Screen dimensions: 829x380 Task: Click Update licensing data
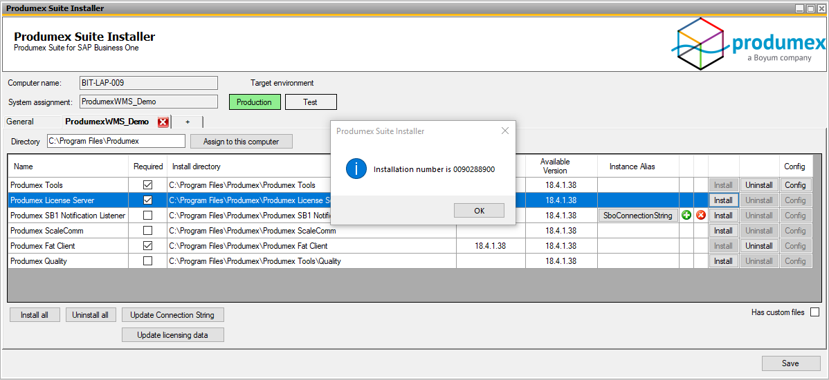(x=172, y=335)
